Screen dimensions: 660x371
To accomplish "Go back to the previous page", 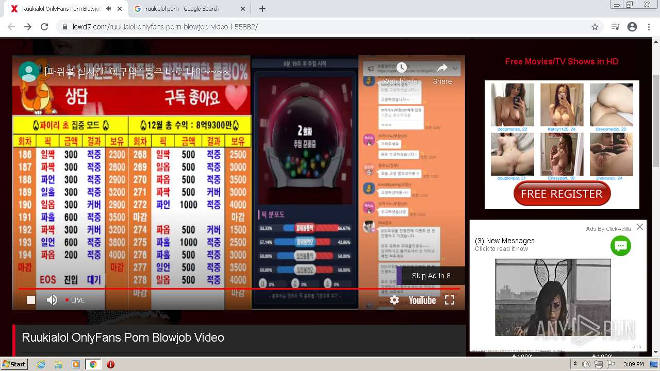I will click(x=11, y=27).
